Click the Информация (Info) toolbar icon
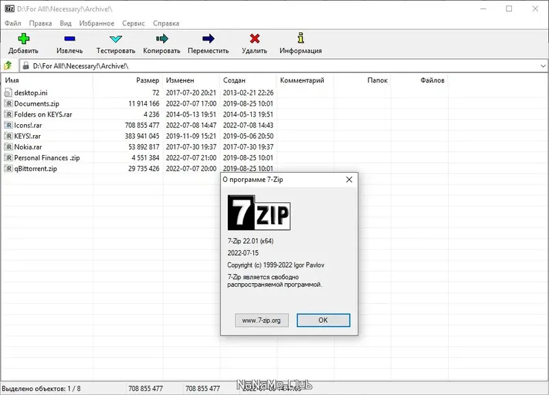 [301, 38]
